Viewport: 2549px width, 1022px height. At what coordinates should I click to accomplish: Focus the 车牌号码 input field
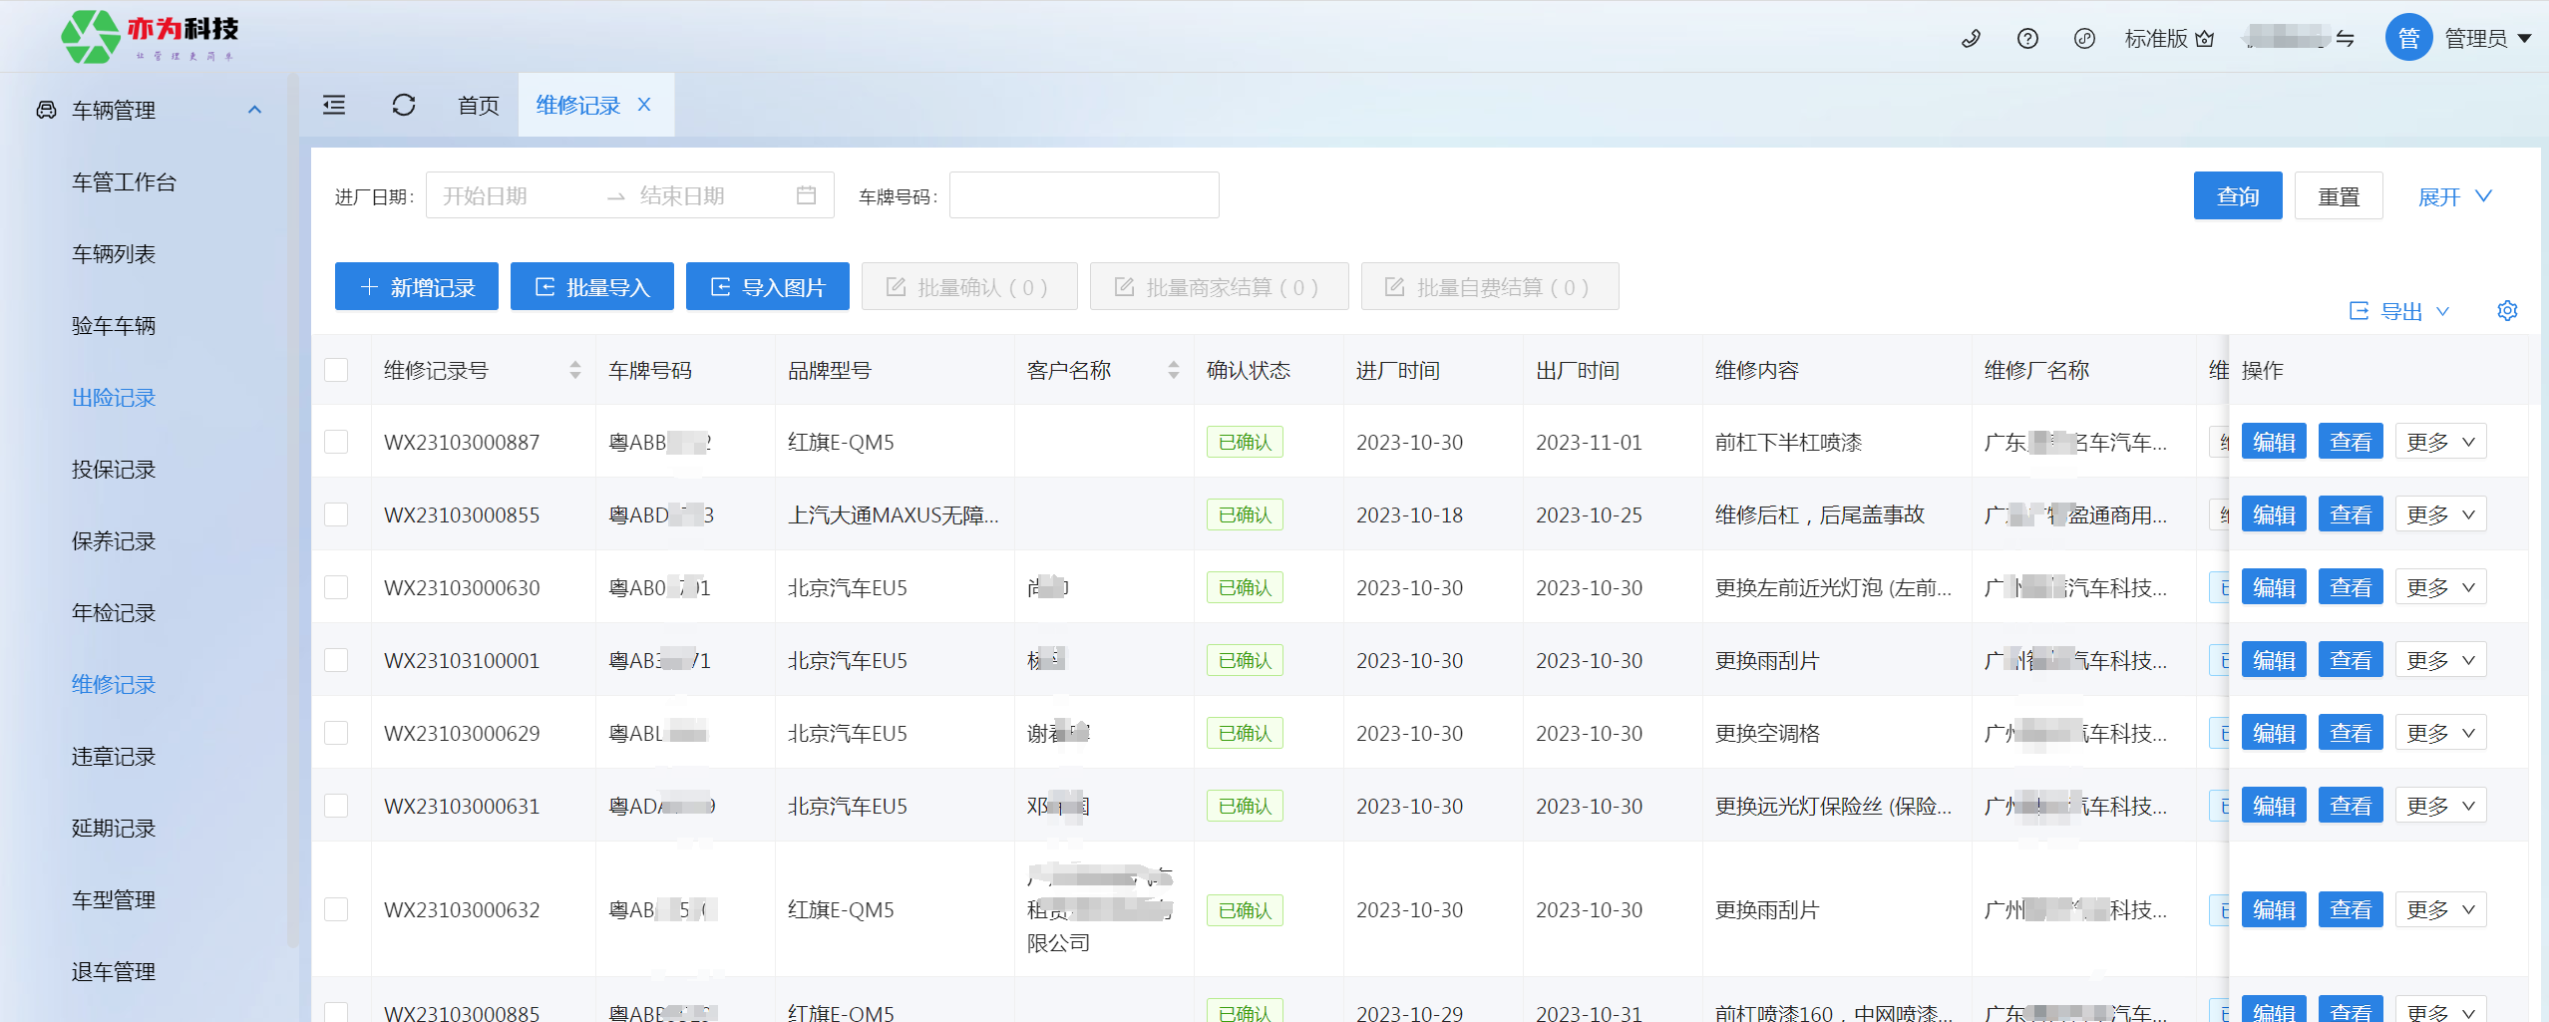[1083, 195]
